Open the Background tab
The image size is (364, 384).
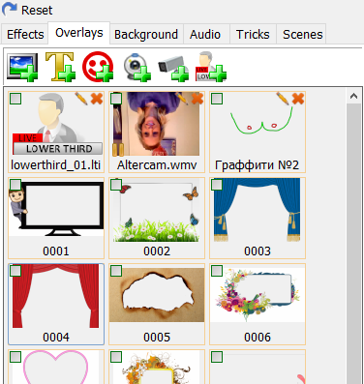coord(146,34)
